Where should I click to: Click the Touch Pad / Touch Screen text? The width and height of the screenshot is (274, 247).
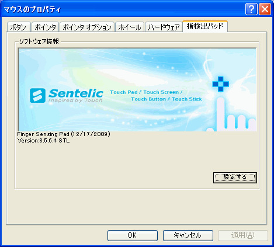tap(146, 92)
